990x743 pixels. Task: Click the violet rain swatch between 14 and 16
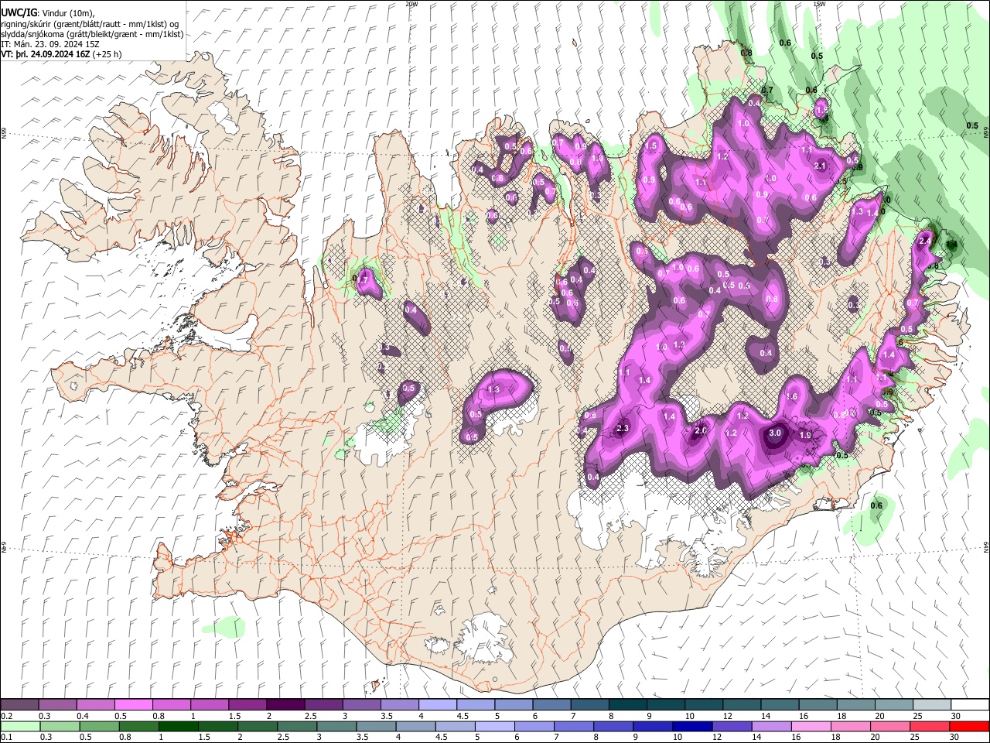coord(770,726)
